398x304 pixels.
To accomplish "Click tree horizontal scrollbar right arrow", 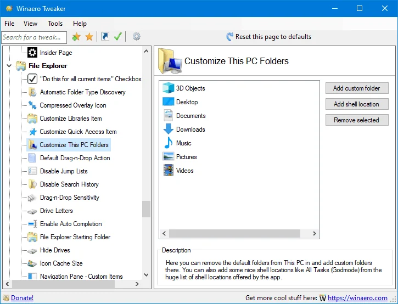I will [x=137, y=284].
